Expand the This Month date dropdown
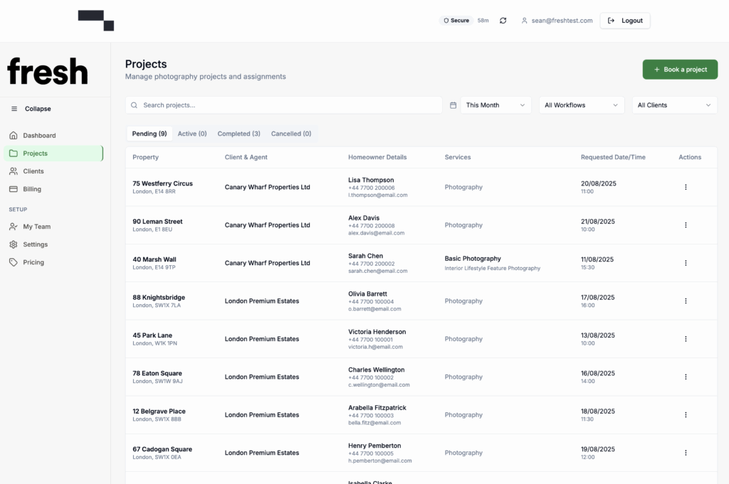Screen dimensions: 729x484 [495, 105]
